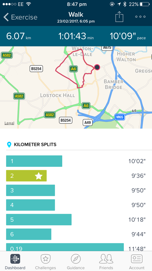Open the Account card icon
Screen dimensions: 152x271
(137, 259)
